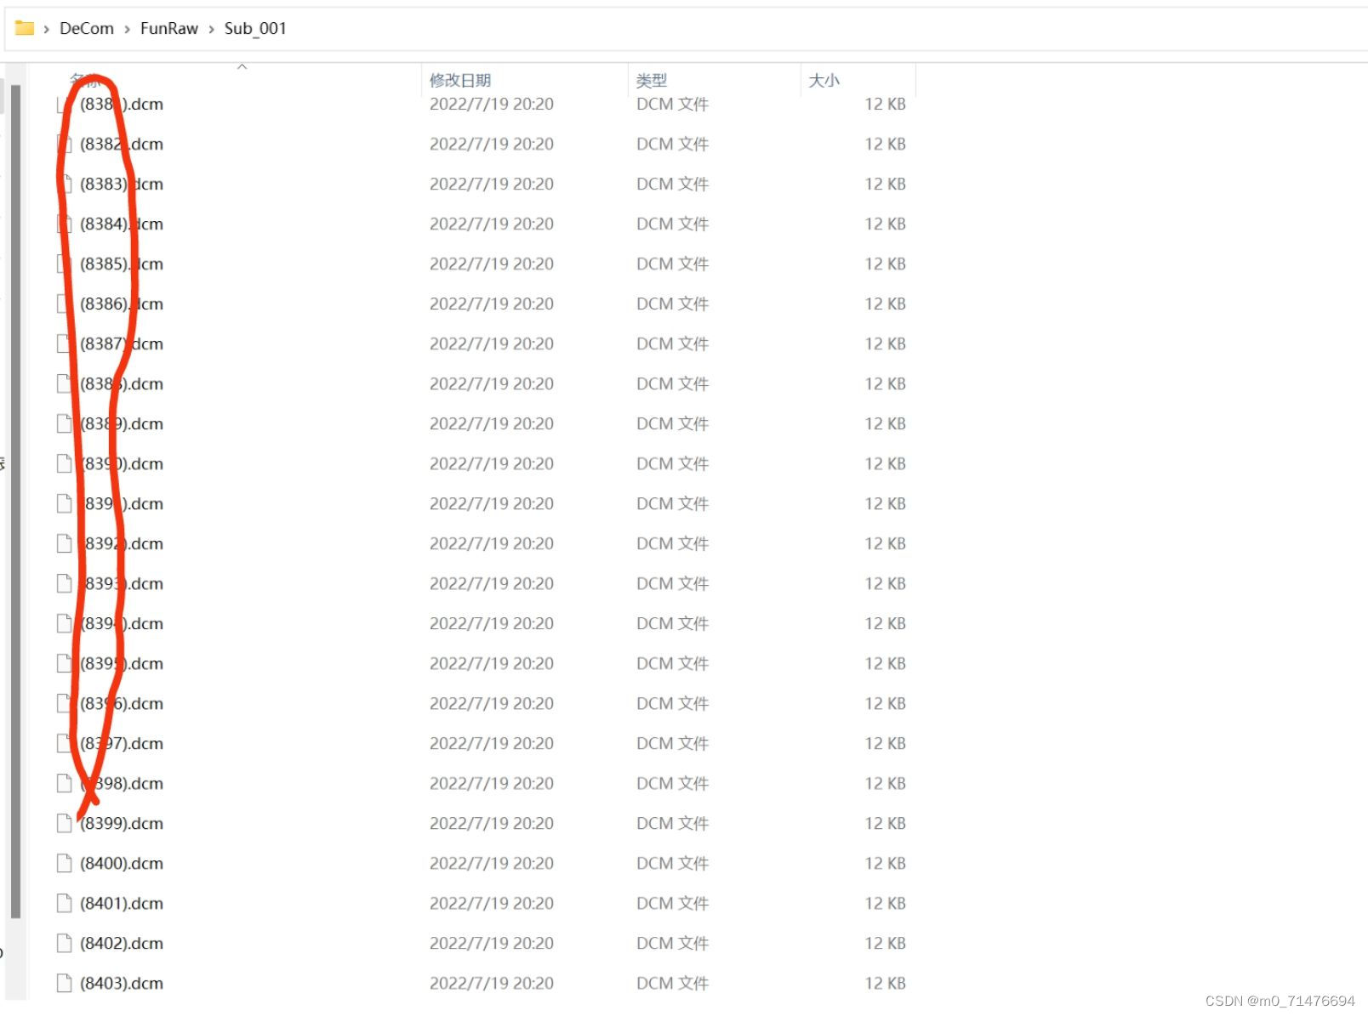The image size is (1368, 1016).
Task: Select file icon of (8385).dcm
Action: pyautogui.click(x=63, y=264)
